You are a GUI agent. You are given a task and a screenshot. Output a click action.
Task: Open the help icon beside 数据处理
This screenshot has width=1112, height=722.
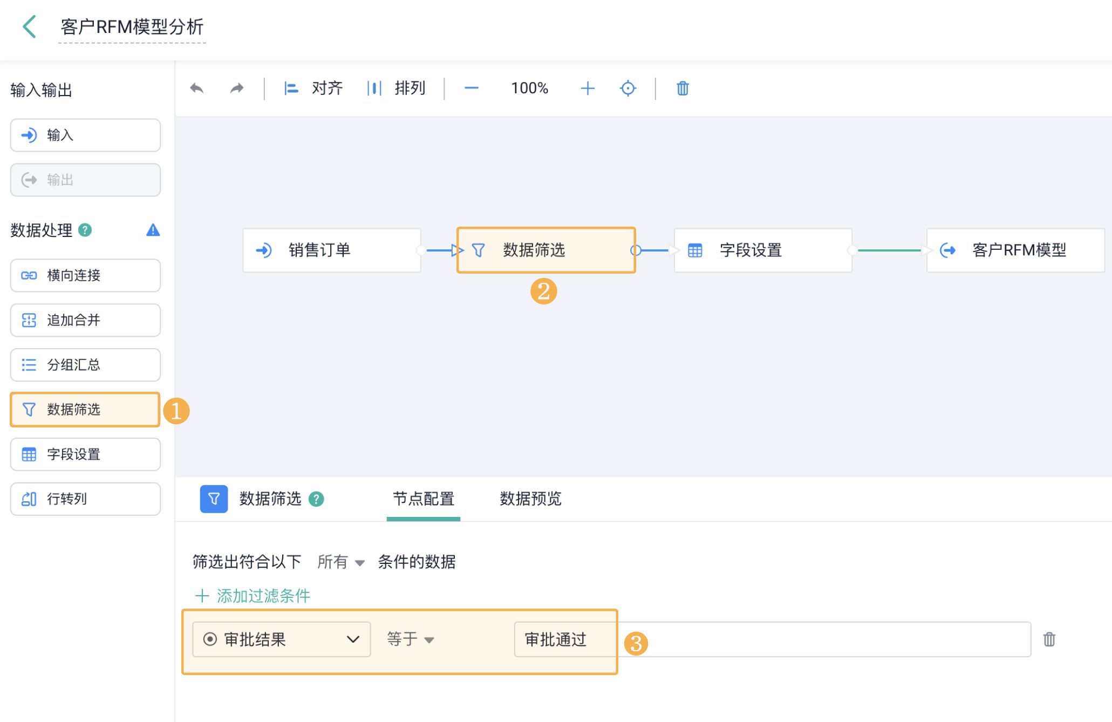[x=85, y=230]
